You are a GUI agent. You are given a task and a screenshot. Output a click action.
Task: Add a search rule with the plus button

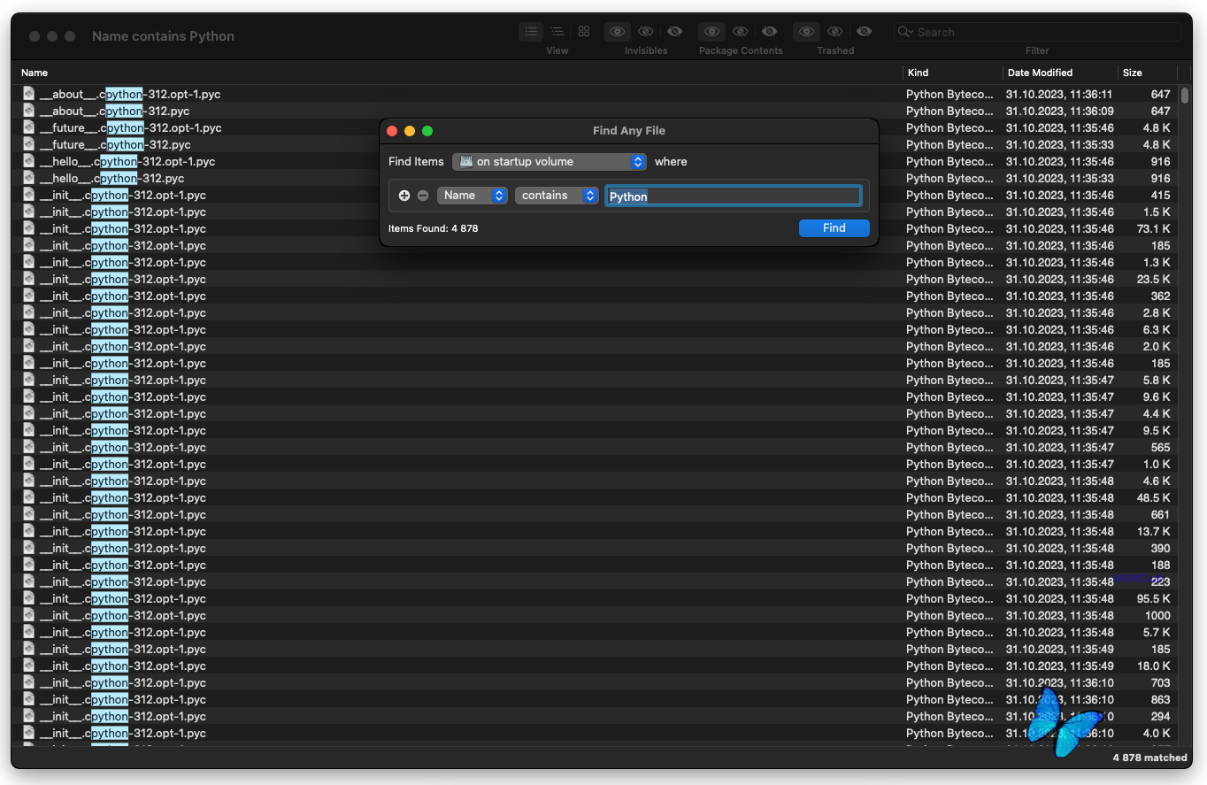click(x=404, y=196)
